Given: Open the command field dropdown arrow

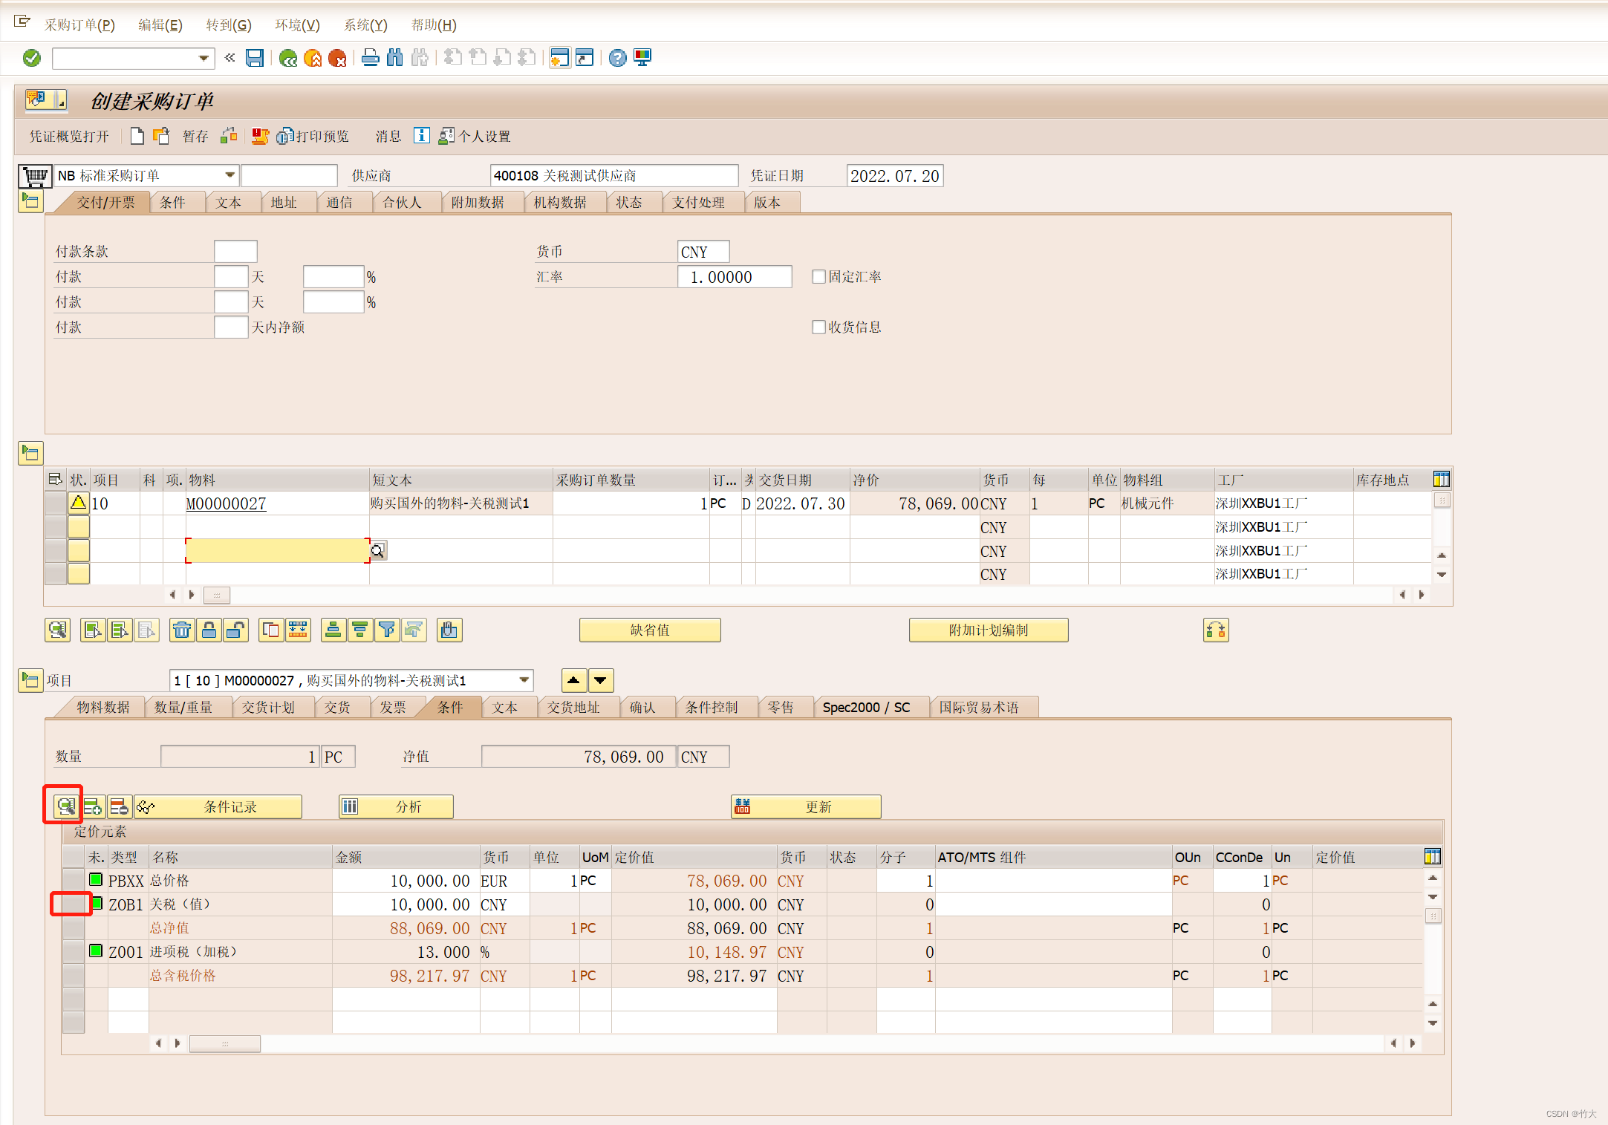Looking at the screenshot, I should tap(204, 58).
